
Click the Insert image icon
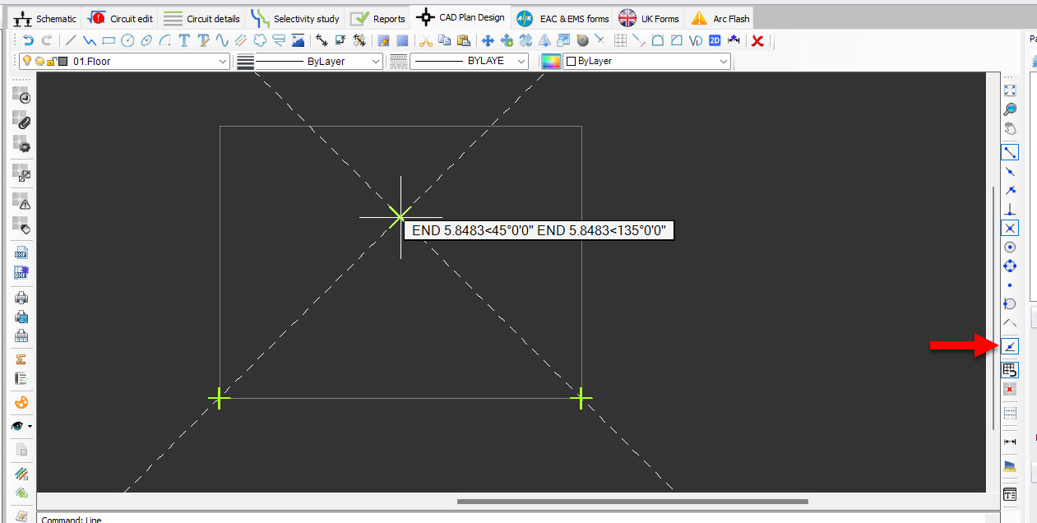tap(298, 40)
